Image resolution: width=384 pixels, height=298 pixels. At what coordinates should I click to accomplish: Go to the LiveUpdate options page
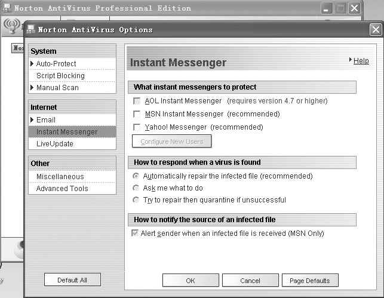pyautogui.click(x=55, y=144)
